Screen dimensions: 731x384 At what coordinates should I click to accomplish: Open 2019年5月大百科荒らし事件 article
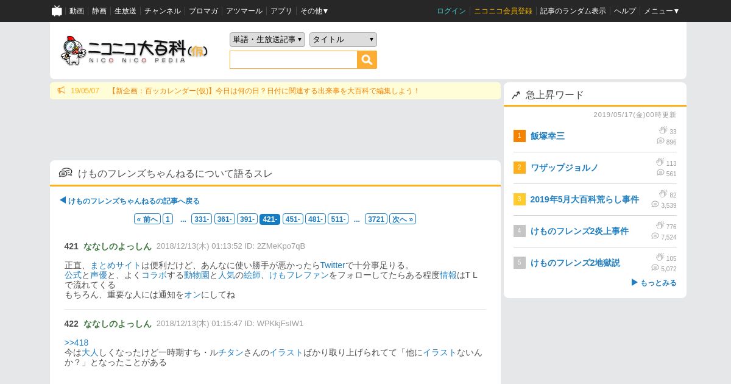pyautogui.click(x=585, y=199)
